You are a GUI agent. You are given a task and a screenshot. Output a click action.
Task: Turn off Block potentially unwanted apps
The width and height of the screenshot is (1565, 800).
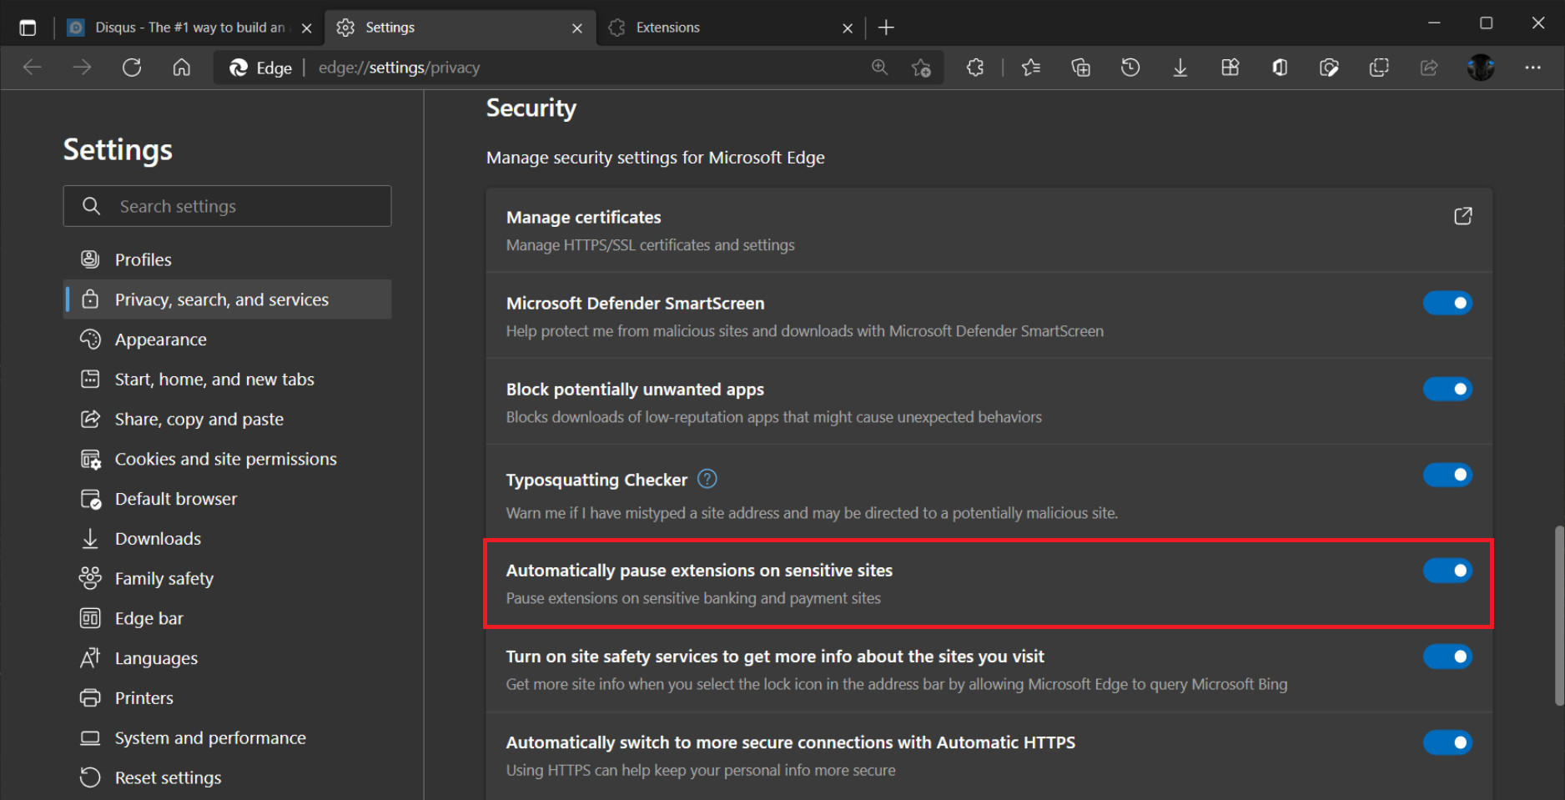click(1447, 389)
